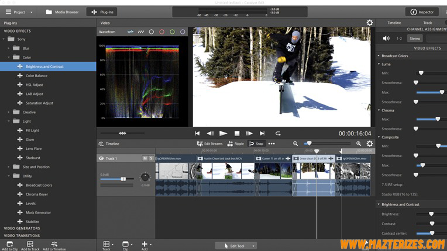Viewport: 447px width, 251px height.
Task: Toggle Track 1 visibility eye
Action: click(101, 159)
